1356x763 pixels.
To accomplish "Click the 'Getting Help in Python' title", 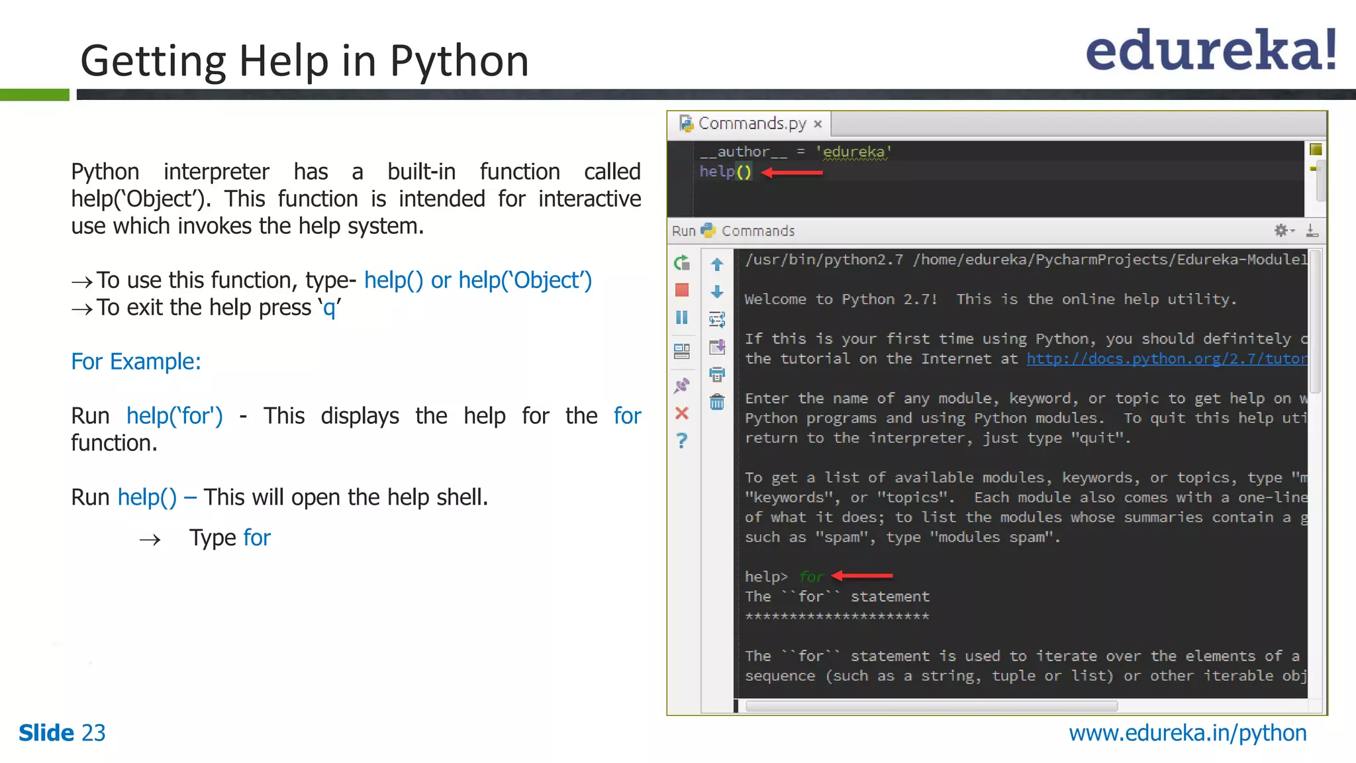I will (x=305, y=61).
